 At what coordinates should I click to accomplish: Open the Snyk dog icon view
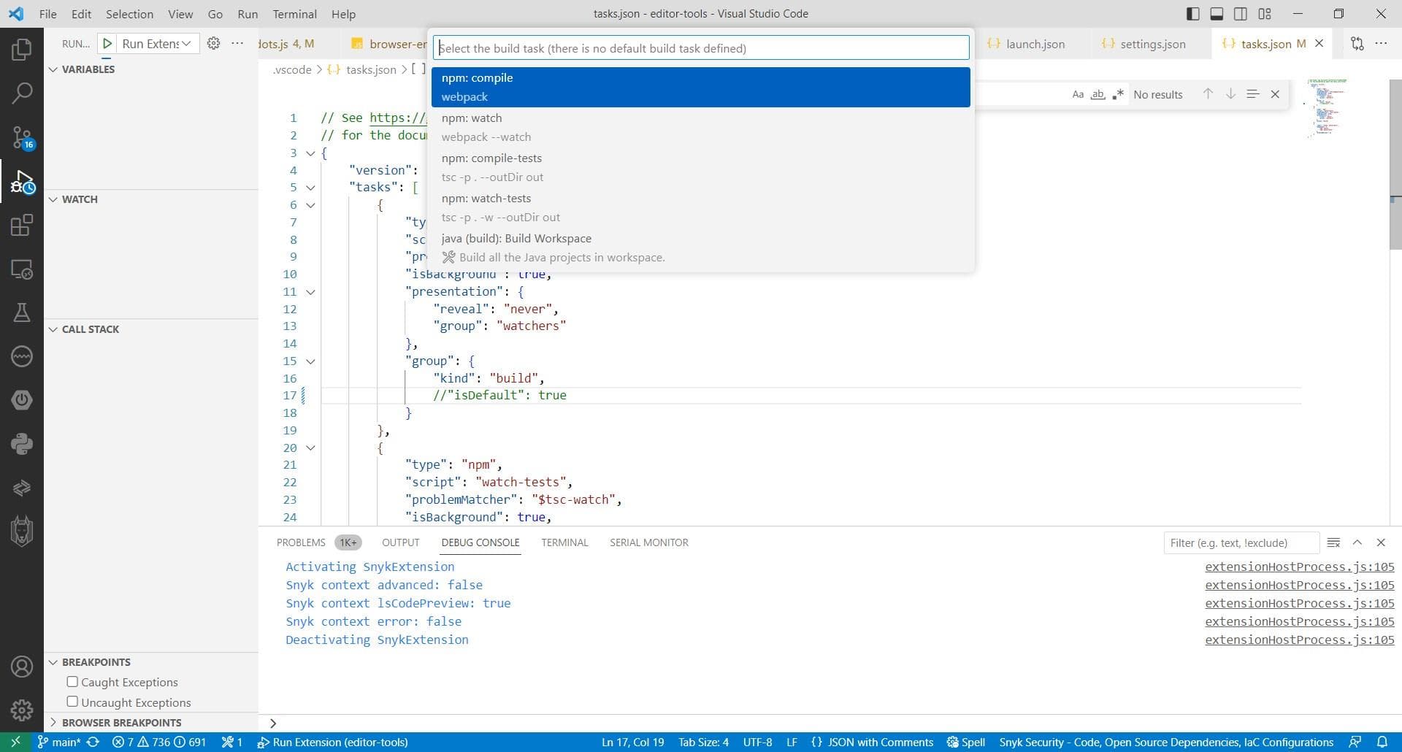tap(22, 531)
